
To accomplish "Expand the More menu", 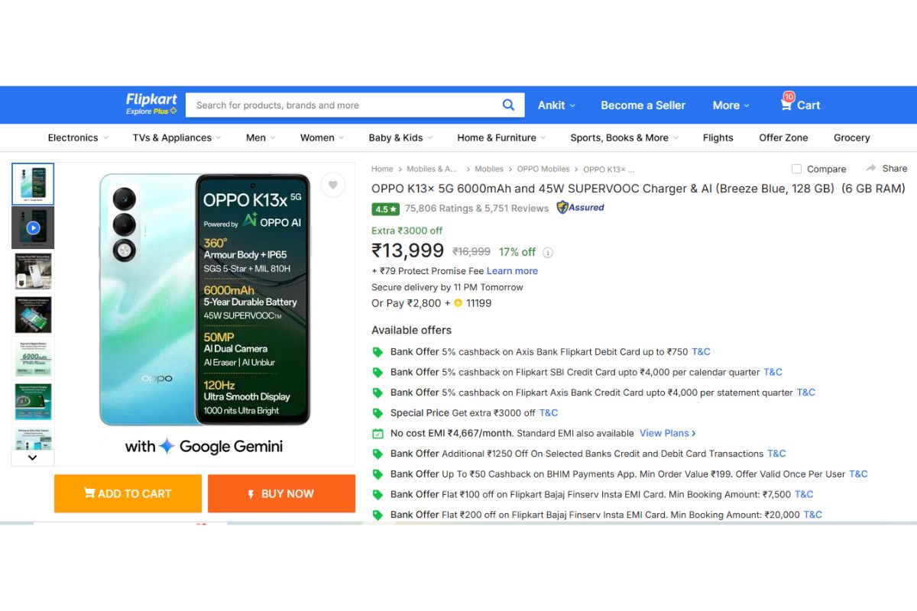I will click(727, 105).
